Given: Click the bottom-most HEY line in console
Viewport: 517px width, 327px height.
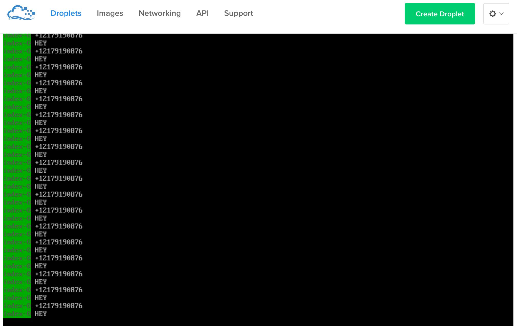Looking at the screenshot, I should click(x=41, y=314).
